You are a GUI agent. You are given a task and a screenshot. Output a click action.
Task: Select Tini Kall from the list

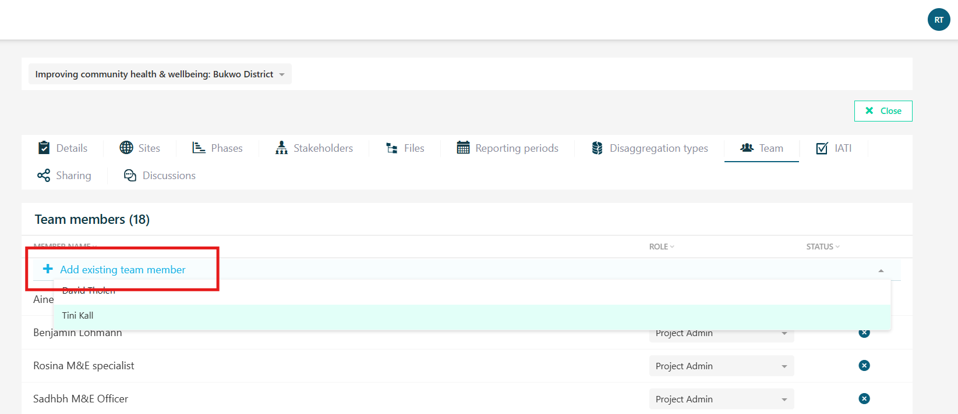(472, 316)
